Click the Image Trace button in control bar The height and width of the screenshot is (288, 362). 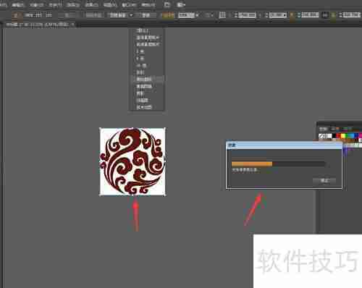click(x=118, y=15)
